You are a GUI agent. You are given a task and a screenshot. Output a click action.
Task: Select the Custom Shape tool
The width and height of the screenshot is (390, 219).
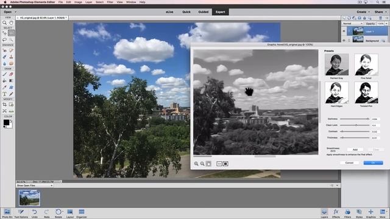[x=11, y=87]
